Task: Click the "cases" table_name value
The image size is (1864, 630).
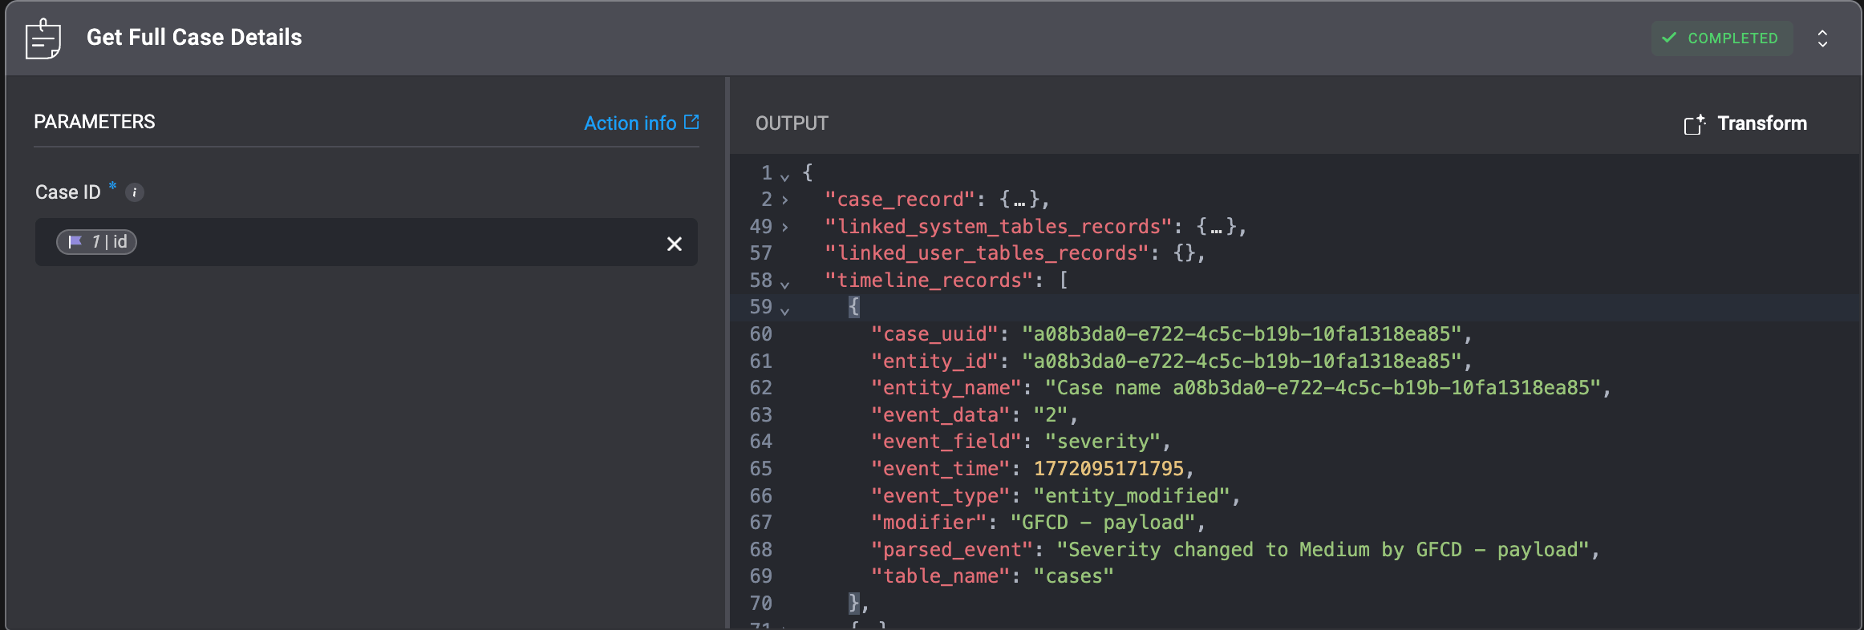Action: tap(1074, 576)
